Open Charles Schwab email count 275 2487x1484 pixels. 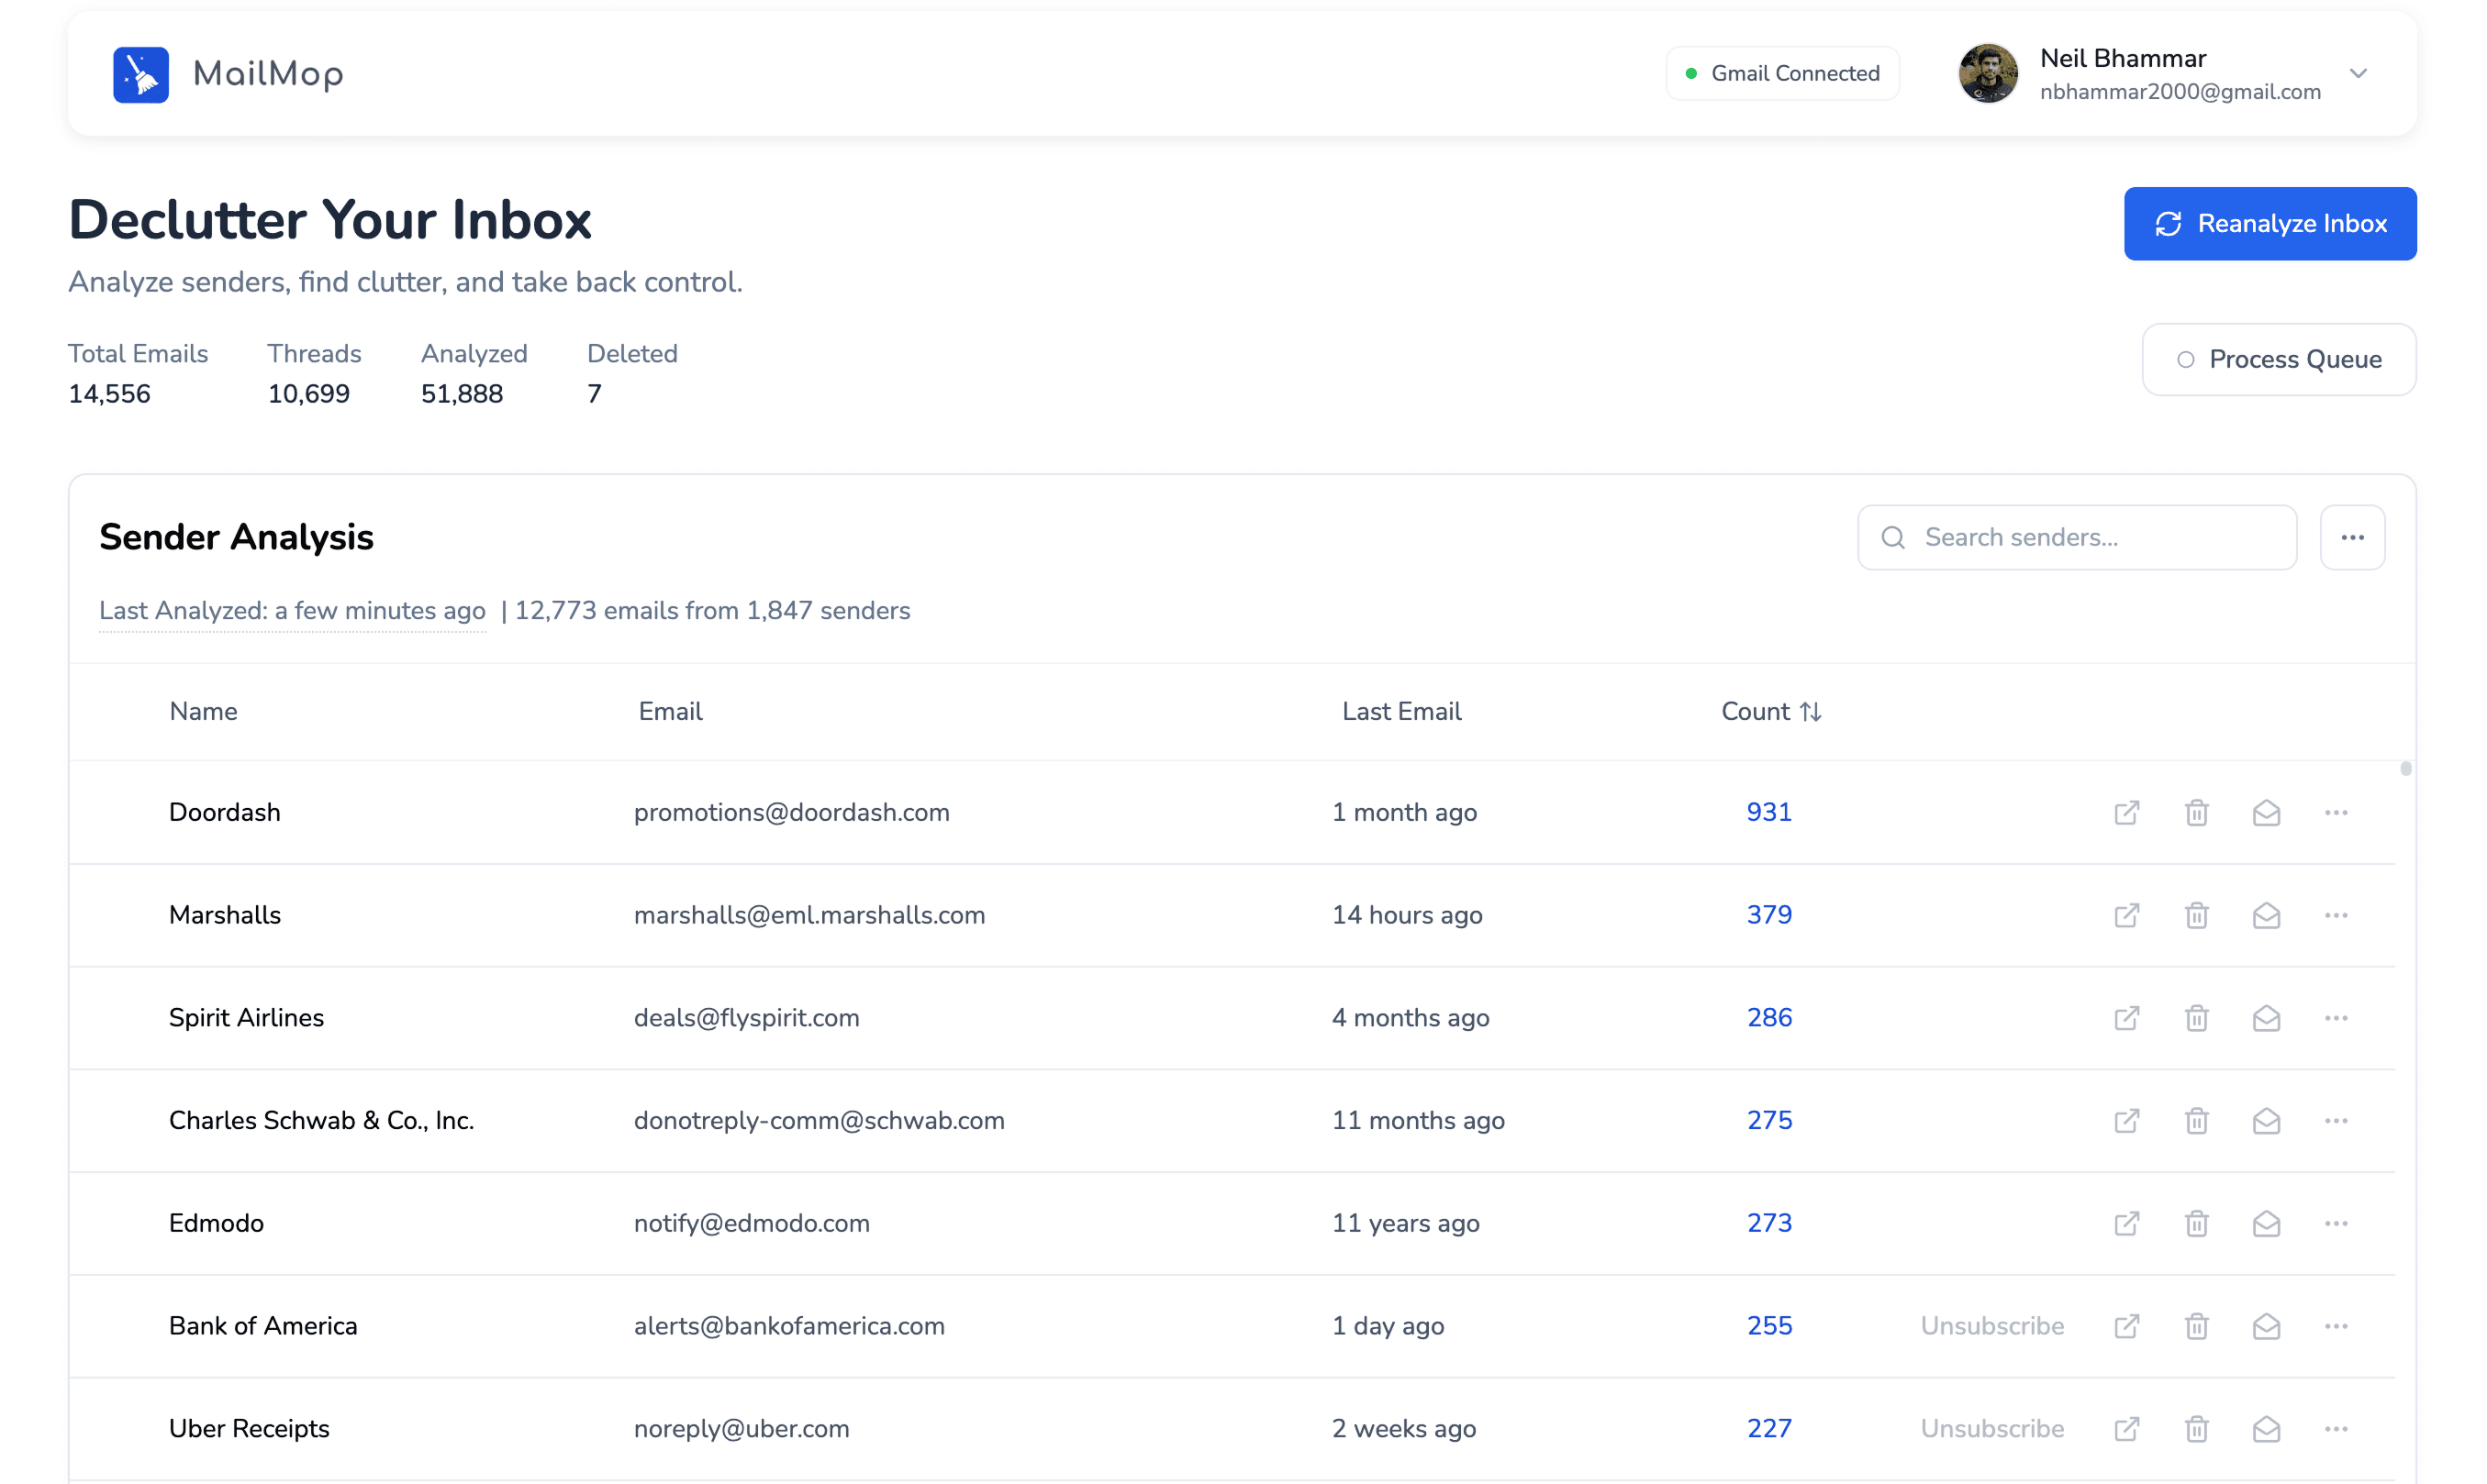(x=1768, y=1121)
